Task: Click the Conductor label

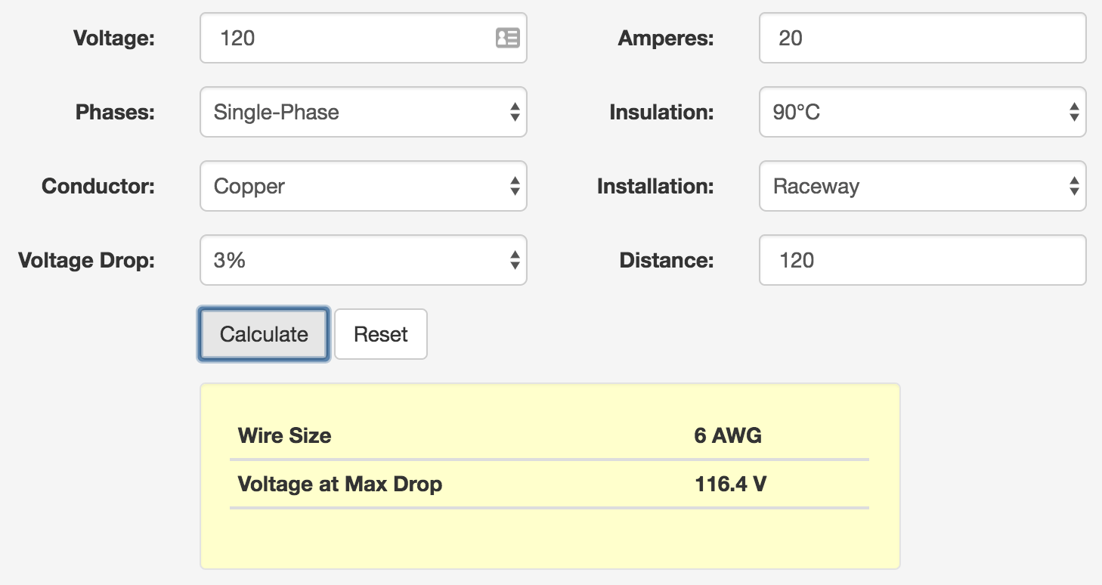Action: point(98,187)
